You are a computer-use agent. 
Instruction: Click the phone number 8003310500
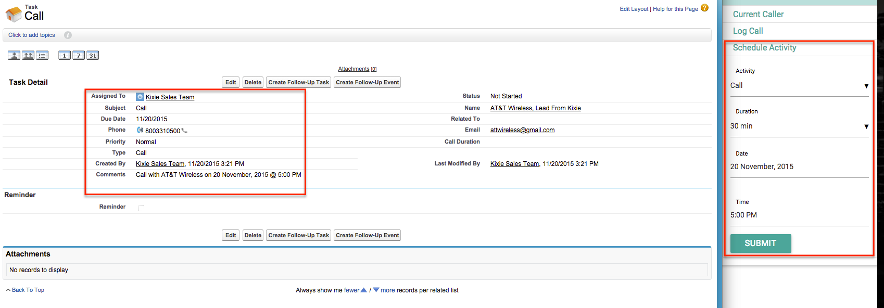[162, 131]
